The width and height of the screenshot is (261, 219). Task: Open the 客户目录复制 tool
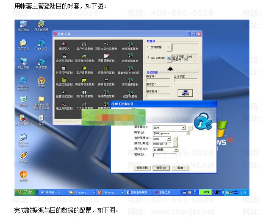click(x=85, y=70)
